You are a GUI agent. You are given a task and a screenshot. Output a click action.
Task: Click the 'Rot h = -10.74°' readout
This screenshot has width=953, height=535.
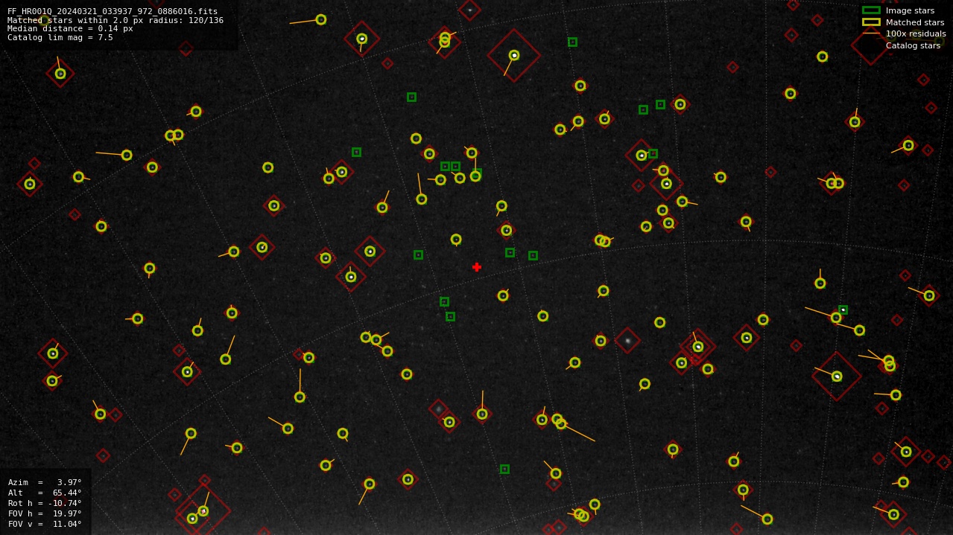(x=45, y=503)
